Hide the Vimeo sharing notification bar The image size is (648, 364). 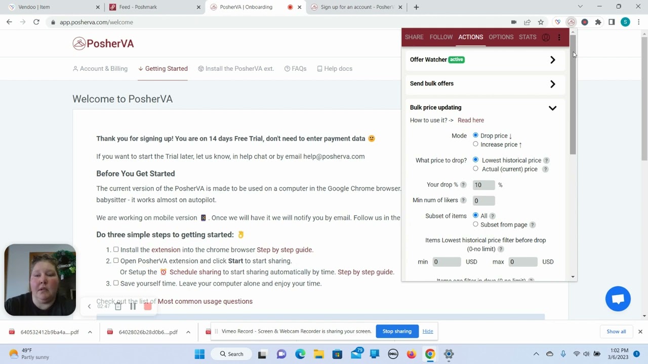pyautogui.click(x=428, y=332)
